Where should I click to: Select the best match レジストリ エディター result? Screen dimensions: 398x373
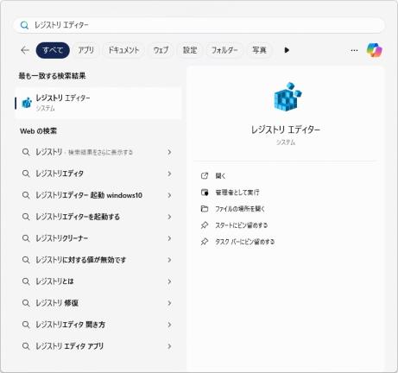tap(98, 103)
